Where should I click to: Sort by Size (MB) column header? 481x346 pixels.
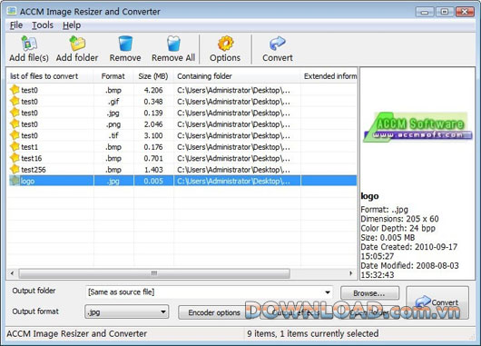[153, 76]
